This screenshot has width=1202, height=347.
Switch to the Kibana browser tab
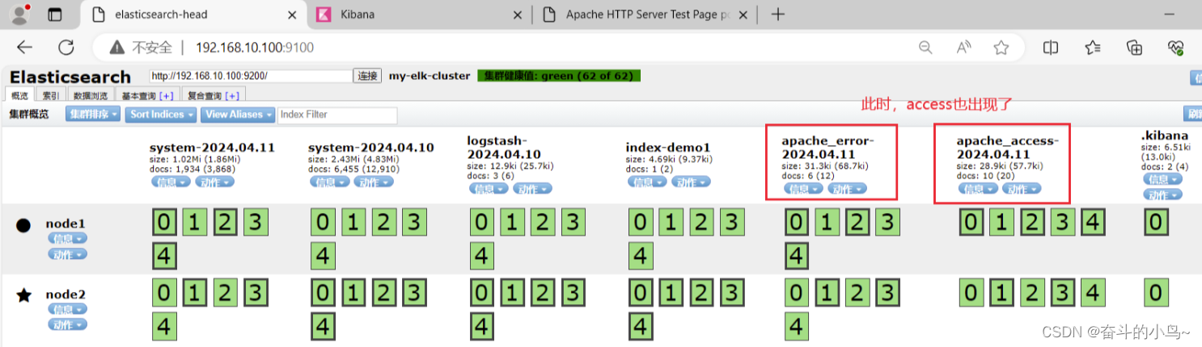pos(420,15)
